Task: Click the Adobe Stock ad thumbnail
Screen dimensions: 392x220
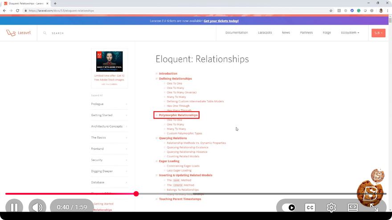Action: coord(110,61)
